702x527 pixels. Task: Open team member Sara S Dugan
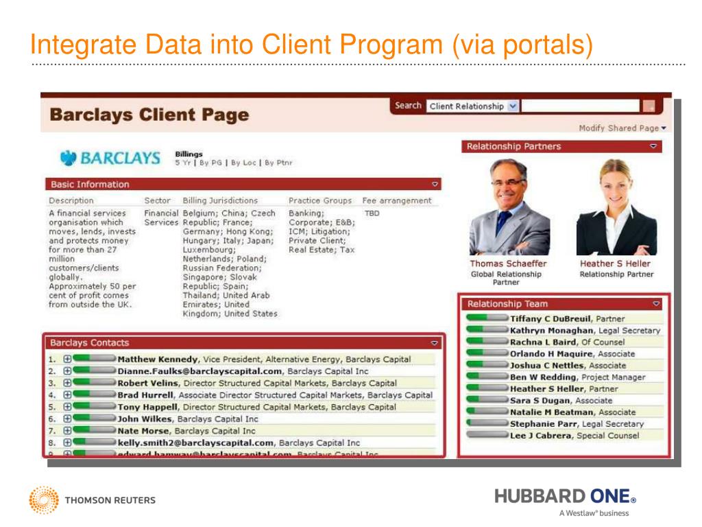(540, 400)
